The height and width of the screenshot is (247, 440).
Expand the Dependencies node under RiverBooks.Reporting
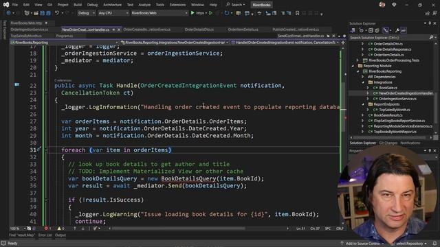(362, 77)
